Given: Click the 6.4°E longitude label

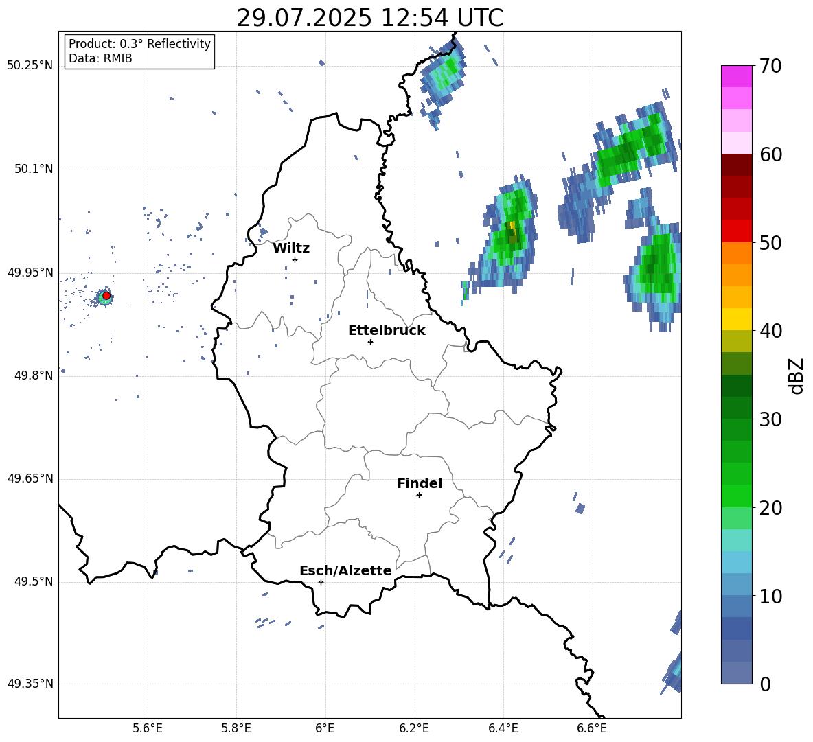Looking at the screenshot, I should pyautogui.click(x=503, y=729).
